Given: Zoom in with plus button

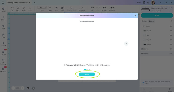Looking at the screenshot, I should pyautogui.click(x=22, y=88).
